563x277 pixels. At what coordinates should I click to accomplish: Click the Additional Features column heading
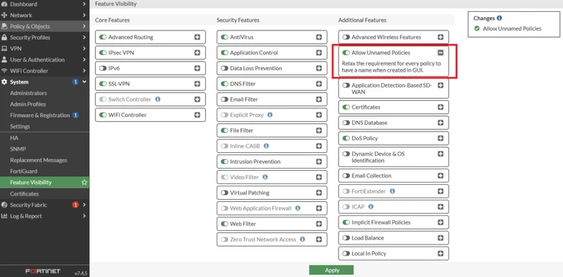pos(362,21)
